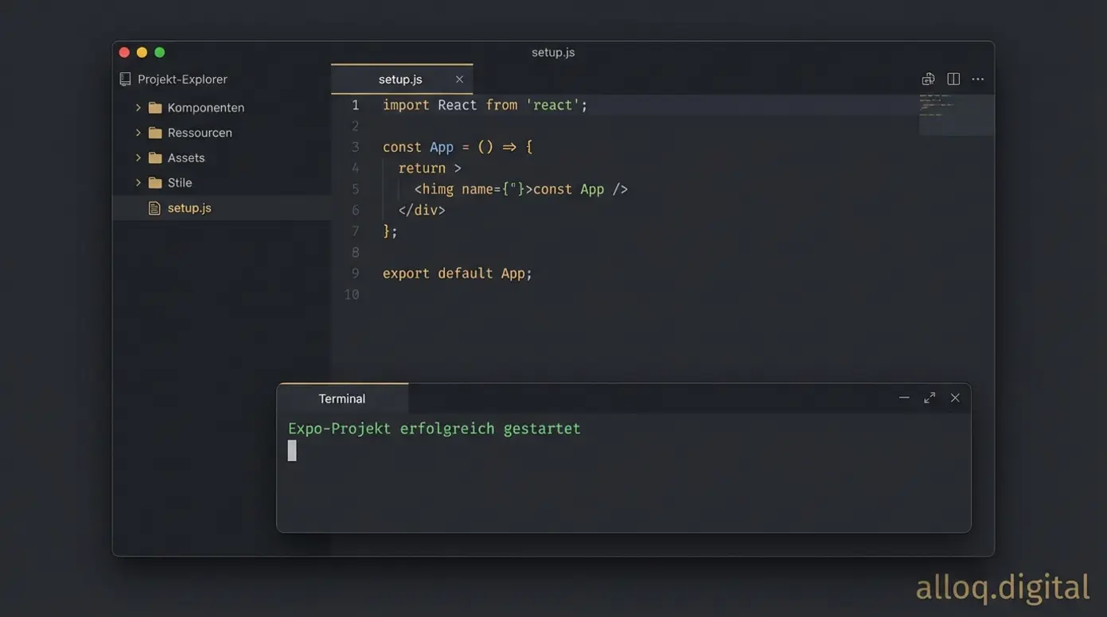Close the setup.js tab
The height and width of the screenshot is (617, 1107).
point(458,79)
